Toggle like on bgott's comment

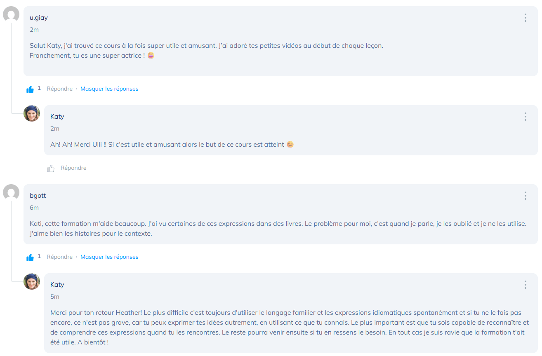(x=30, y=257)
